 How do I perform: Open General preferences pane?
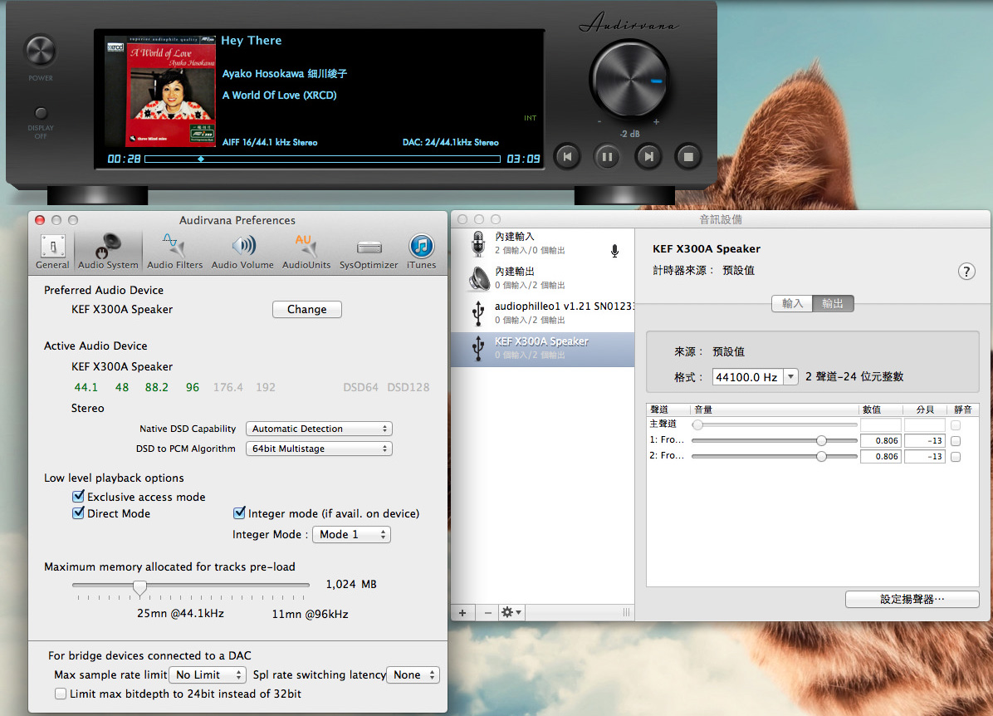click(52, 252)
